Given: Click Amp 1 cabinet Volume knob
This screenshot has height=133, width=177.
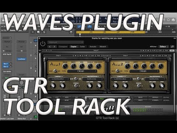Looking at the screenshot, I should (90, 86).
